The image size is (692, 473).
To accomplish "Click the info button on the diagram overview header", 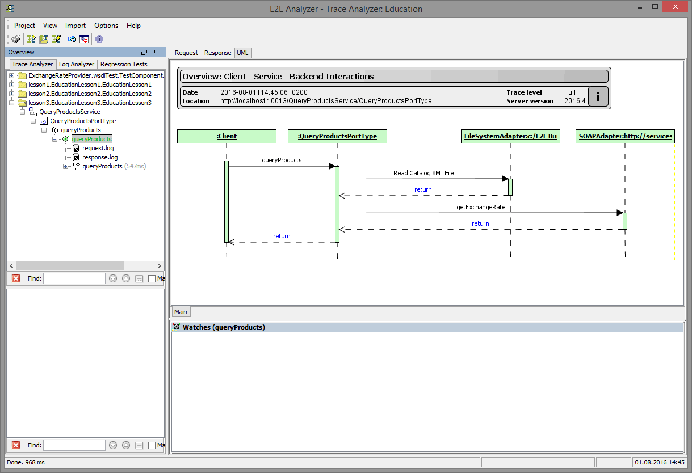I will pyautogui.click(x=598, y=96).
